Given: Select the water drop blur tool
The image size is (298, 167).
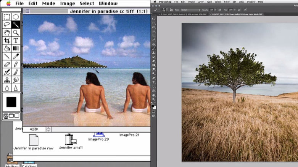Looking at the screenshot, I should (x=7, y=88).
